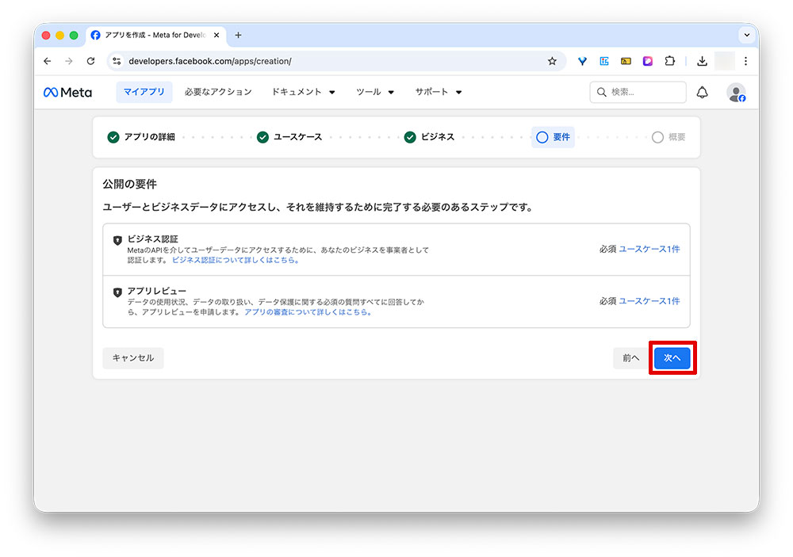Expand the サポート menu
This screenshot has width=793, height=557.
437,92
